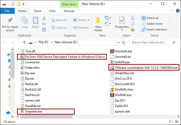Click the Up one level arrow
Viewport: 181px width, 125px height.
tap(24, 42)
